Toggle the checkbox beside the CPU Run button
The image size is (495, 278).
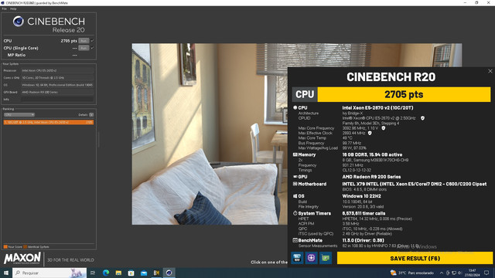[x=92, y=41]
